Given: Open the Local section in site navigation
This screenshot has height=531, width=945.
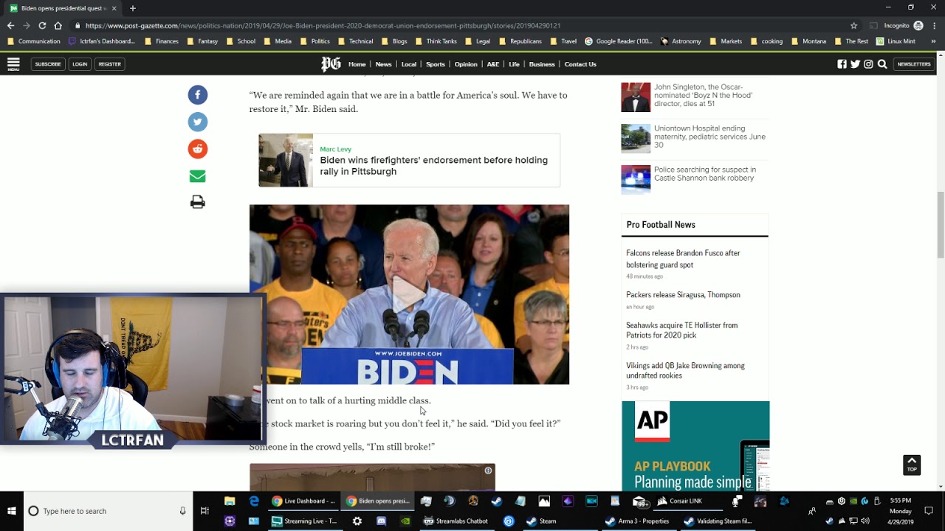Looking at the screenshot, I should (409, 64).
